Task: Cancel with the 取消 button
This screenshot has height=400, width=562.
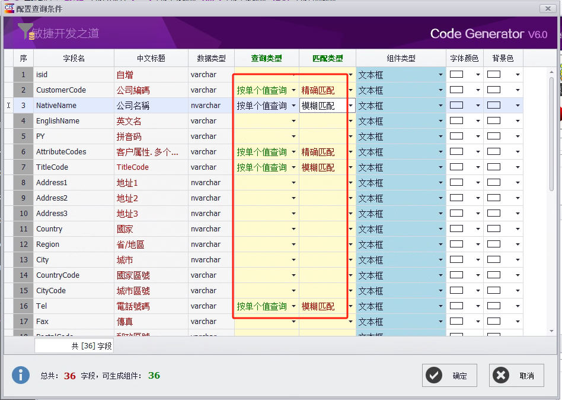Action: coord(516,375)
